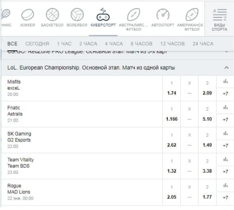The image size is (234, 210).
Task: Collapse the LoL European Championship section
Action: tap(226, 68)
